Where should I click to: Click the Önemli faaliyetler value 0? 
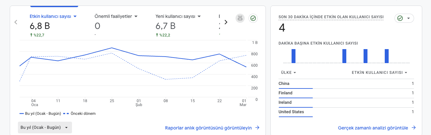point(97,26)
